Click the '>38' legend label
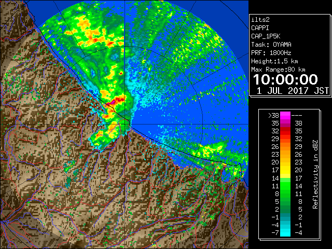This screenshot has width=332, height=249. pos(273,116)
